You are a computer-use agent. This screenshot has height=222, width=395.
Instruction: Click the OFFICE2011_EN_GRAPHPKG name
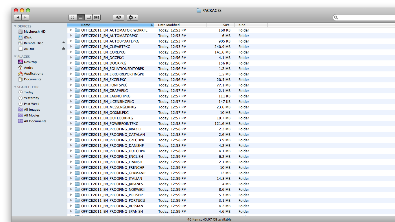coord(104,91)
